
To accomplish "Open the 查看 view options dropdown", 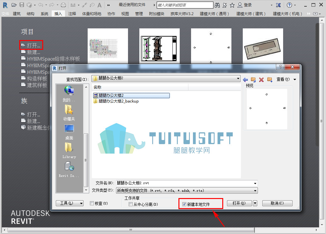I will (286, 79).
